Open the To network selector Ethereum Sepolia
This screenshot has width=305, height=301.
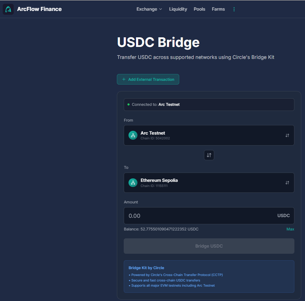pos(209,183)
